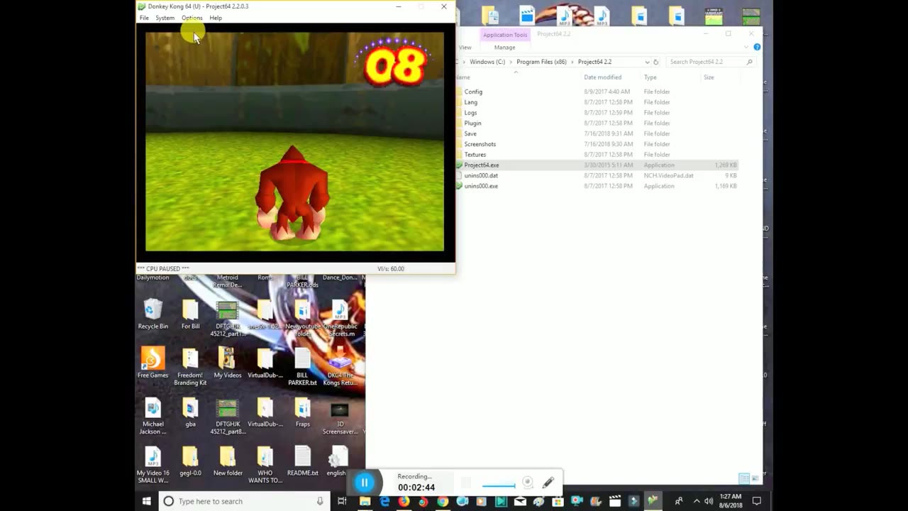Click the taskbar search box
The width and height of the screenshot is (908, 511).
[x=245, y=501]
